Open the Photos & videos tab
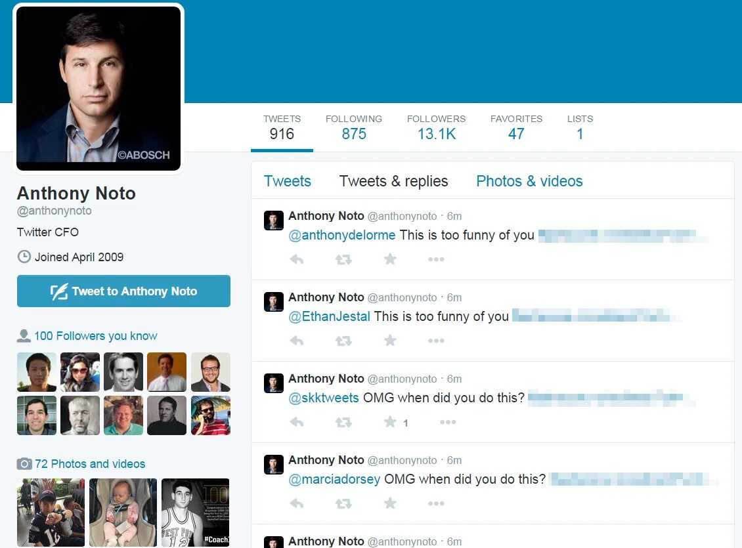 [x=529, y=181]
